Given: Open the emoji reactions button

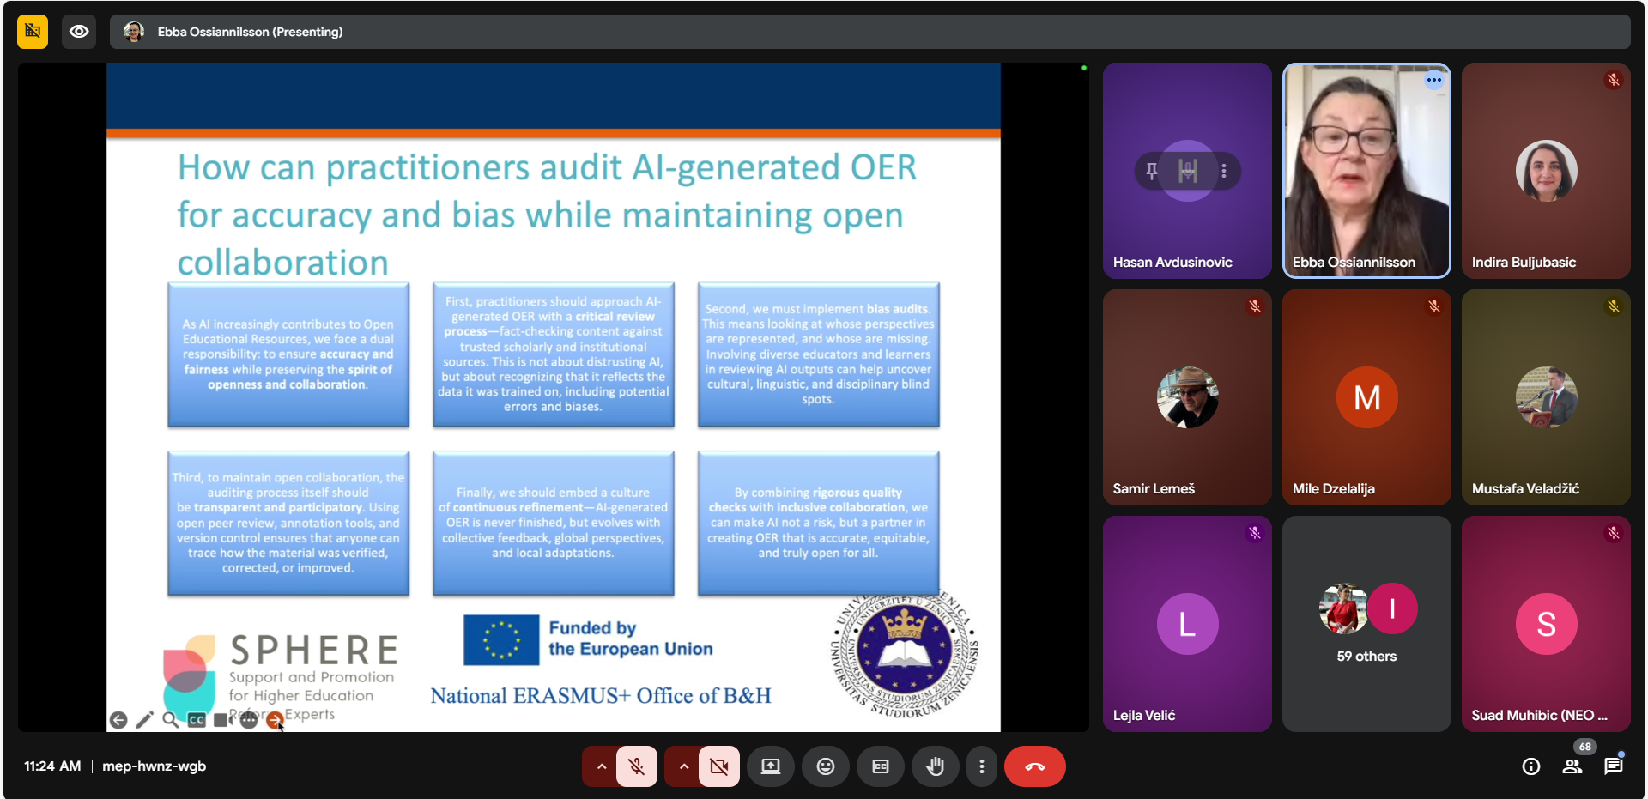Looking at the screenshot, I should pyautogui.click(x=825, y=766).
